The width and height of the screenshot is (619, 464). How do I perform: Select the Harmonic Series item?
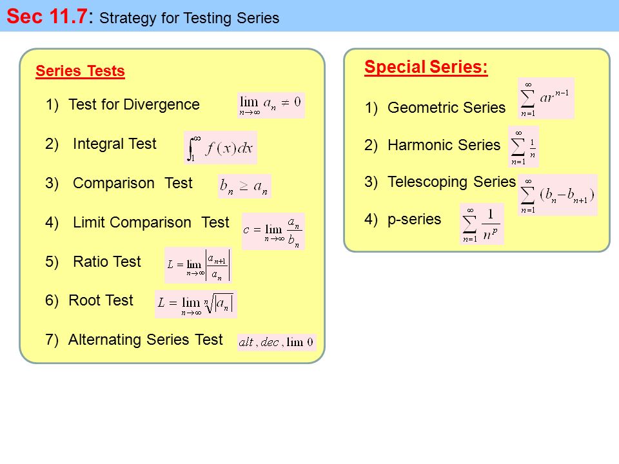[x=432, y=145]
